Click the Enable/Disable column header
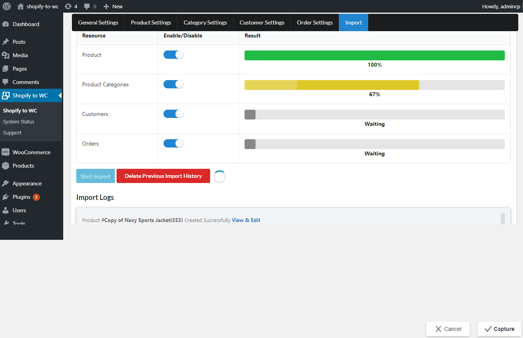The width and height of the screenshot is (523, 338). pyautogui.click(x=183, y=35)
